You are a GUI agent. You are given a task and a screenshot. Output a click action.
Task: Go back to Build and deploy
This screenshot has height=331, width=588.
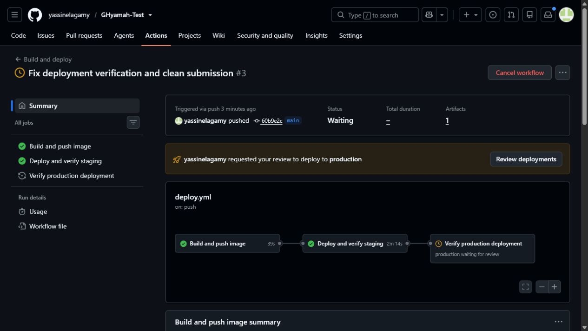(43, 60)
